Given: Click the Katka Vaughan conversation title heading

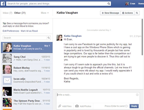Looking at the screenshot, I should tap(67, 13).
